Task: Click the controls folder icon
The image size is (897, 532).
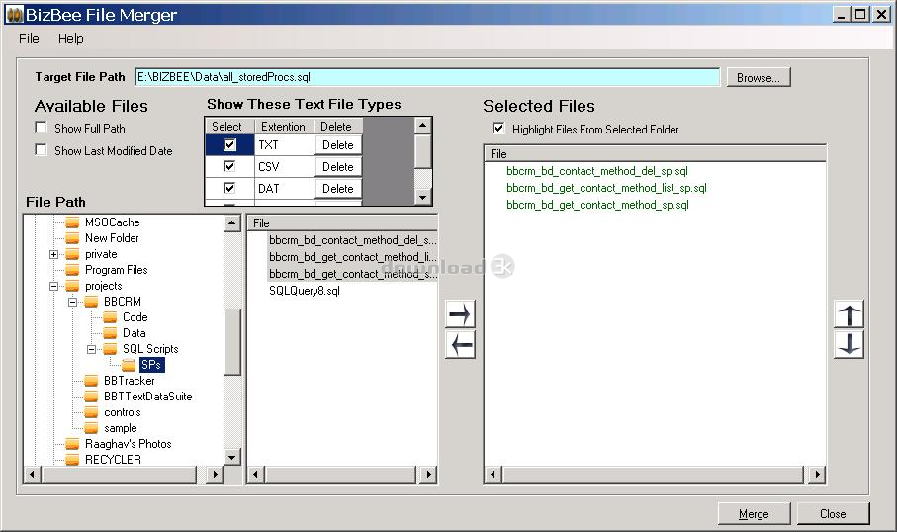Action: click(92, 412)
